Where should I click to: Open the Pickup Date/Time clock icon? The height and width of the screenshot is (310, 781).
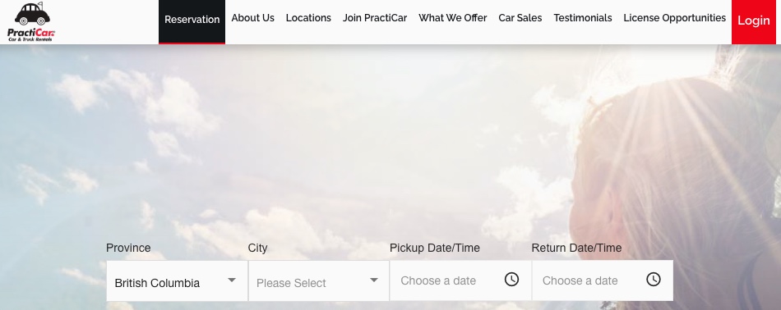[511, 279]
